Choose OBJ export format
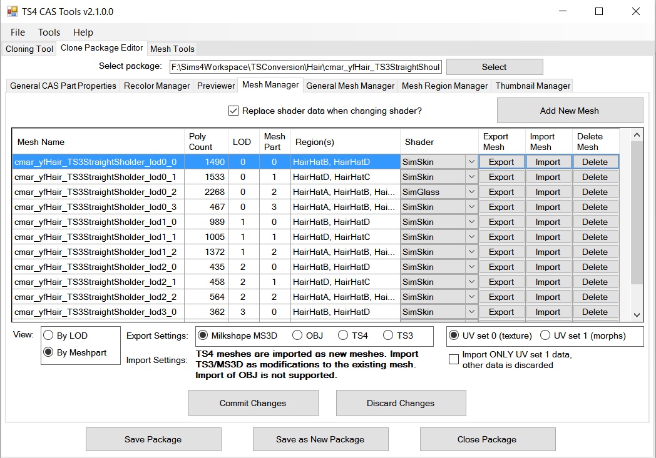 [x=297, y=336]
